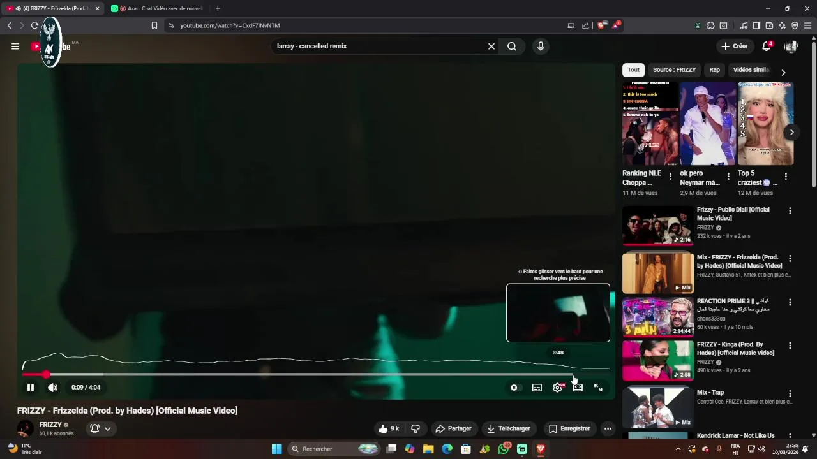Open the account avatar menu
The height and width of the screenshot is (459, 817).
pyautogui.click(x=791, y=46)
